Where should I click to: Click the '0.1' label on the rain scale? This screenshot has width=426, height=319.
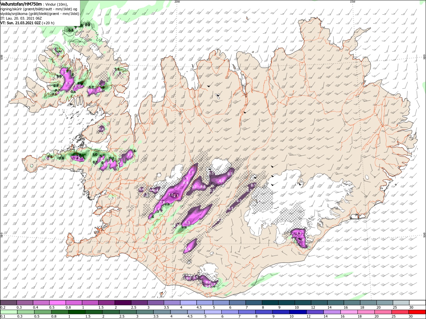3,317
